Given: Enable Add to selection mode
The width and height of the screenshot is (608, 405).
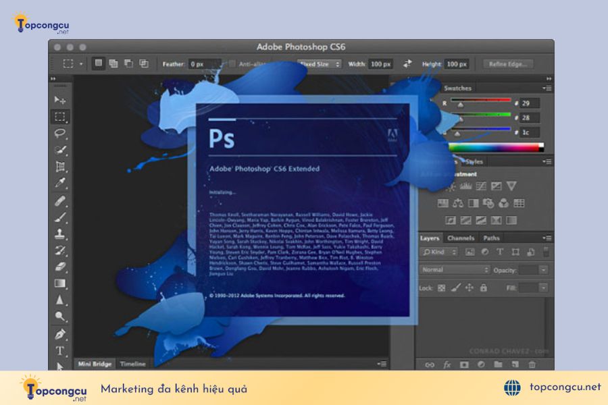Looking at the screenshot, I should pos(113,63).
